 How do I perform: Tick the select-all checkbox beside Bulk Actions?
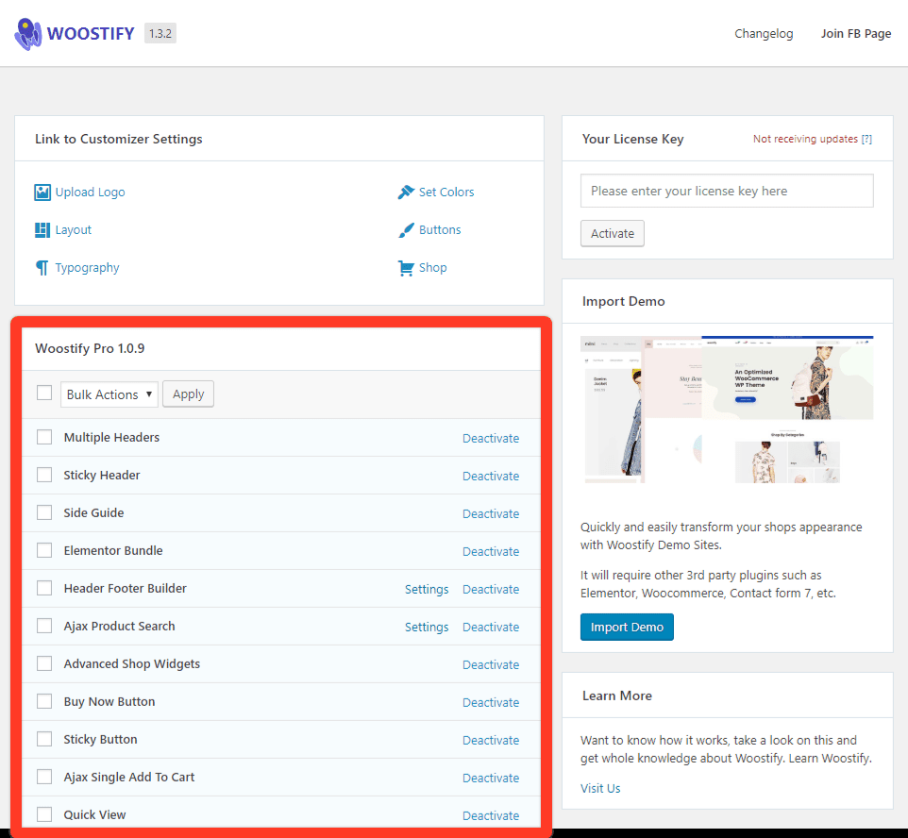[x=44, y=394]
